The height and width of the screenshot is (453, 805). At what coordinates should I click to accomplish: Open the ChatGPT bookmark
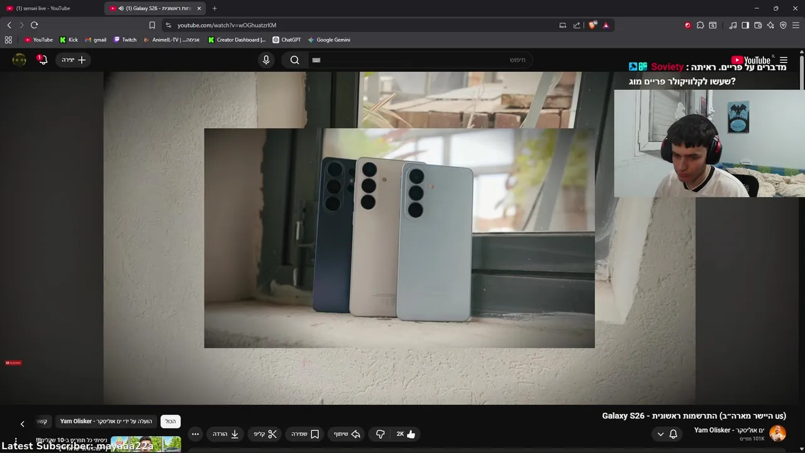point(287,40)
